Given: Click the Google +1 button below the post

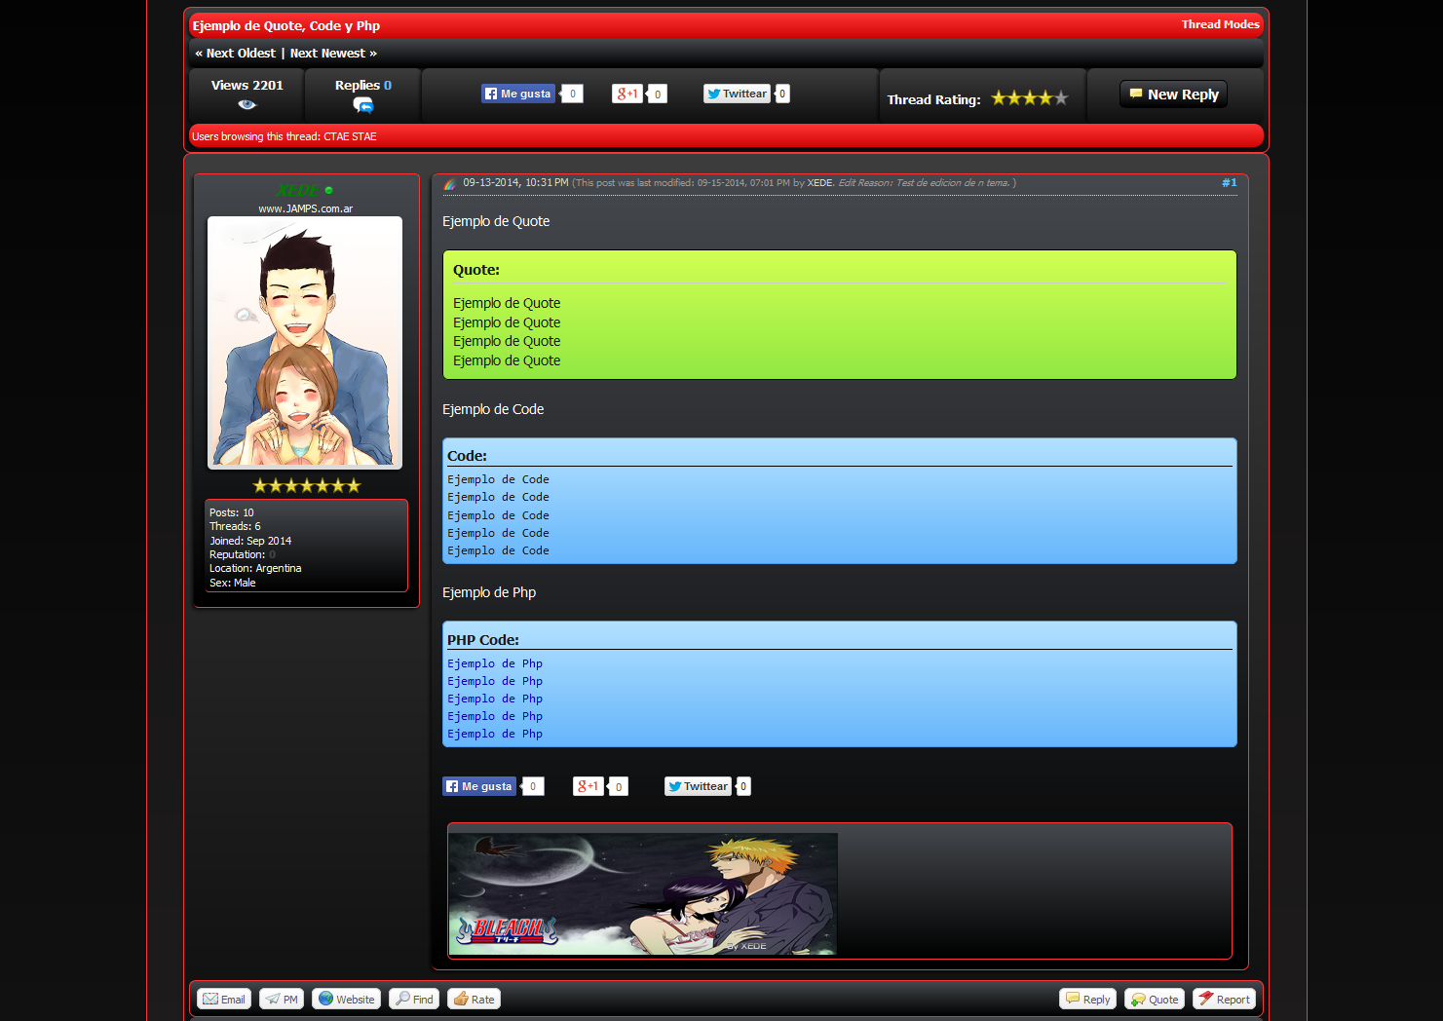Looking at the screenshot, I should 588,786.
